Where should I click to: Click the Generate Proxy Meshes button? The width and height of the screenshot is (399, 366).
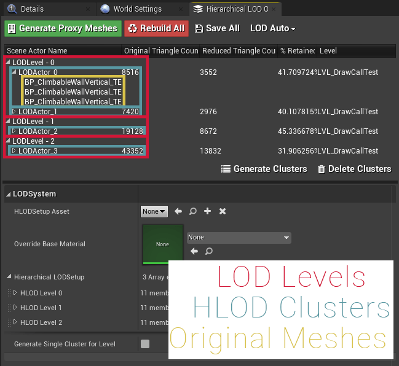point(61,29)
